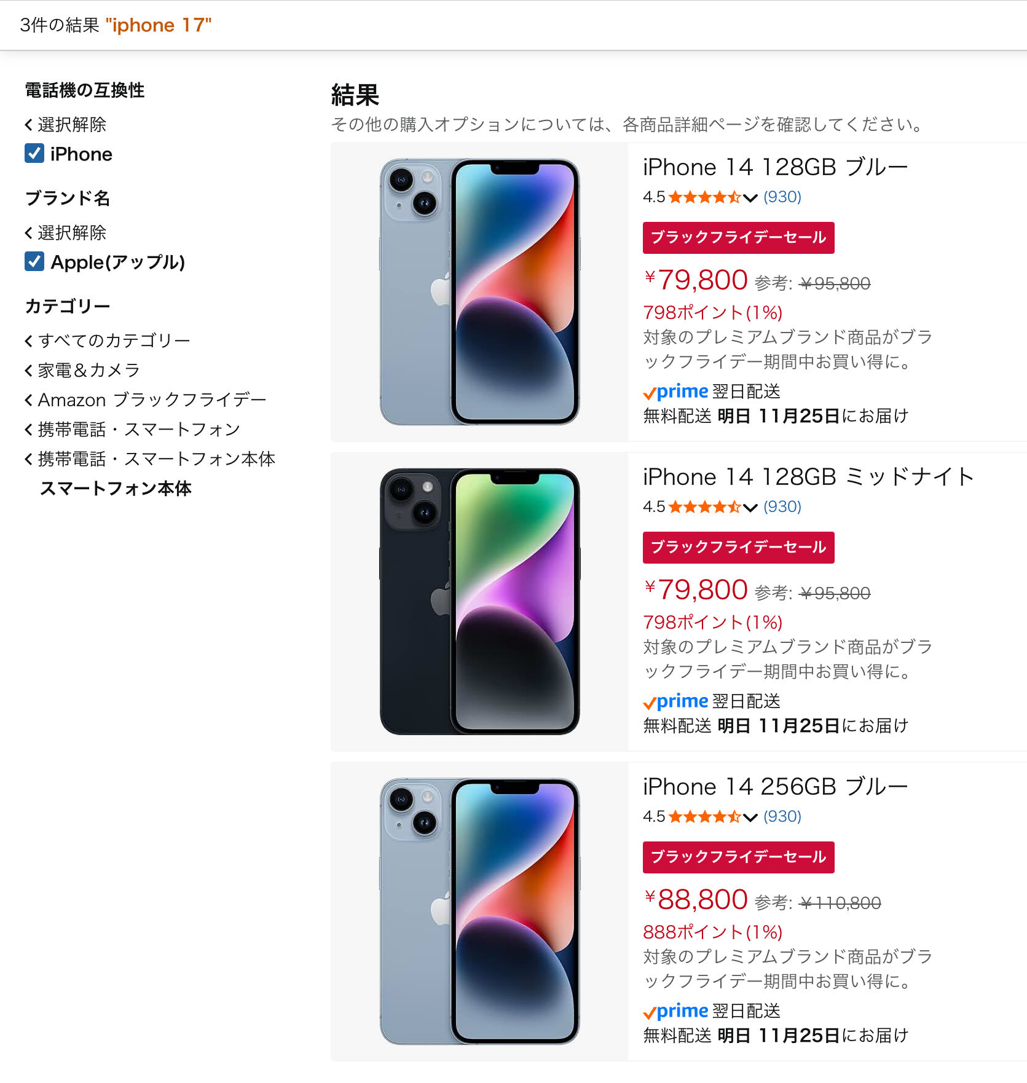Open iPhone 14 128GB ブルー product image

[479, 292]
